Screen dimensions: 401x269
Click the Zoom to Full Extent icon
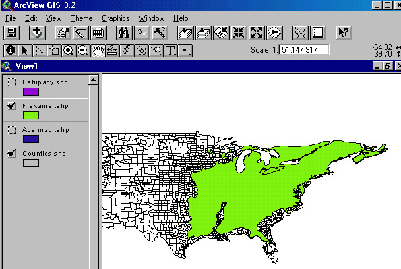(185, 33)
